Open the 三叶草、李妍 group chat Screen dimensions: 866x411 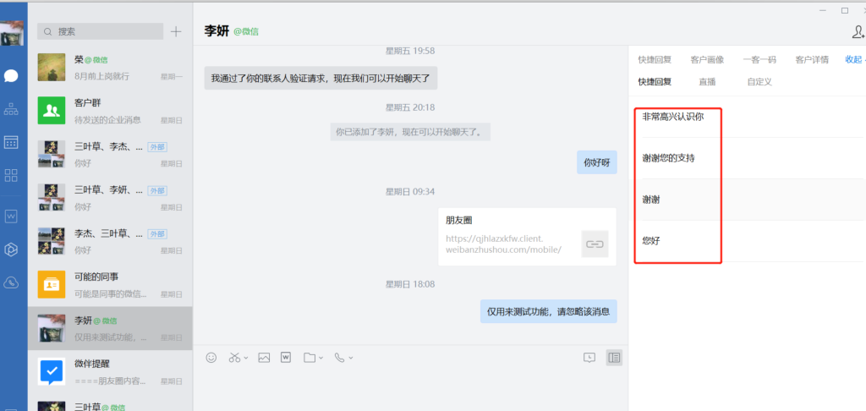[x=110, y=198]
